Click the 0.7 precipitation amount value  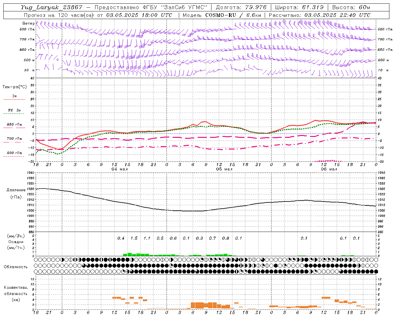coord(212,238)
